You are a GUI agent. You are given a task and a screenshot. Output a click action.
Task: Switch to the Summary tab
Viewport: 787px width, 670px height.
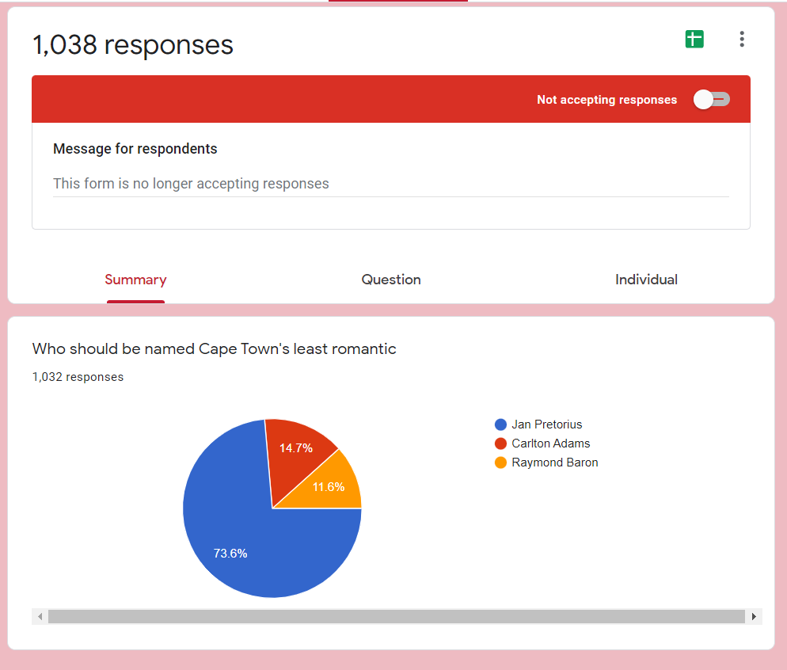tap(135, 280)
